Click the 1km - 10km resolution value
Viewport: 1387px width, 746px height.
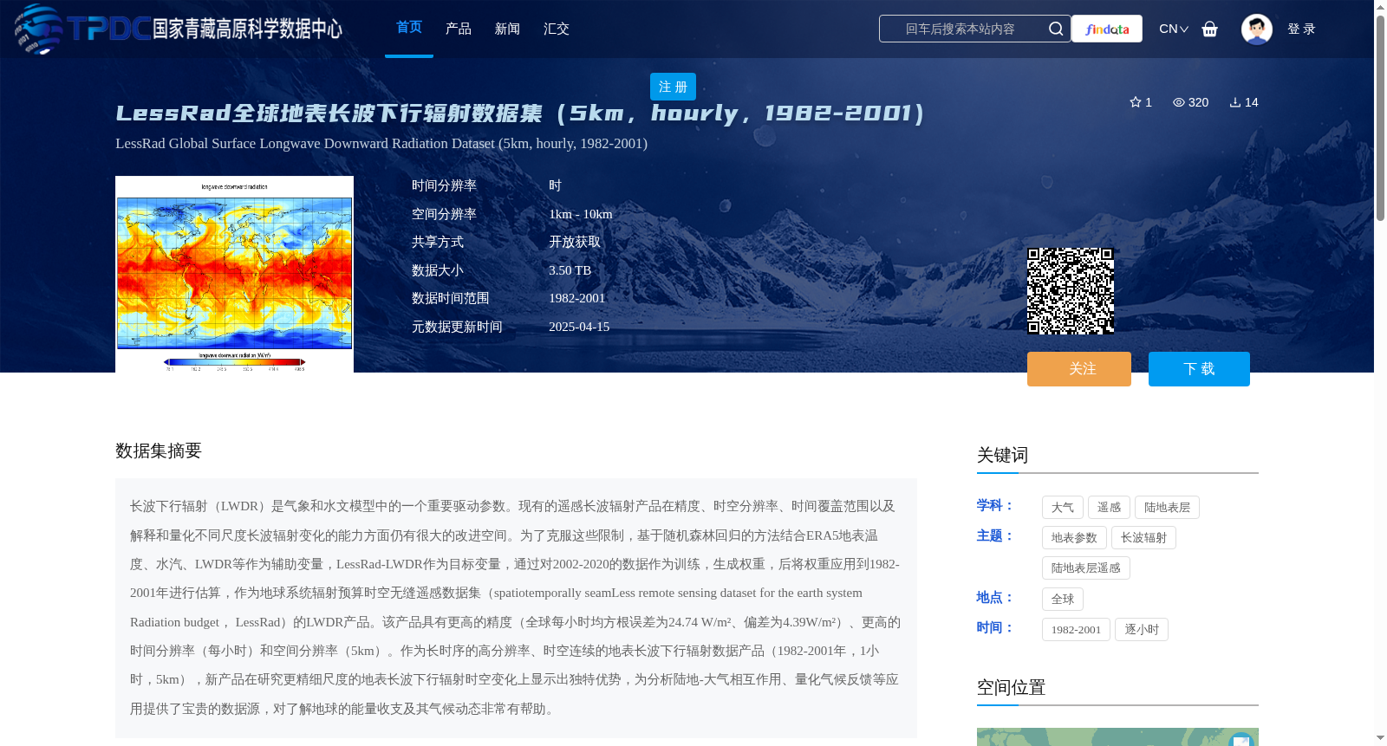tap(580, 214)
